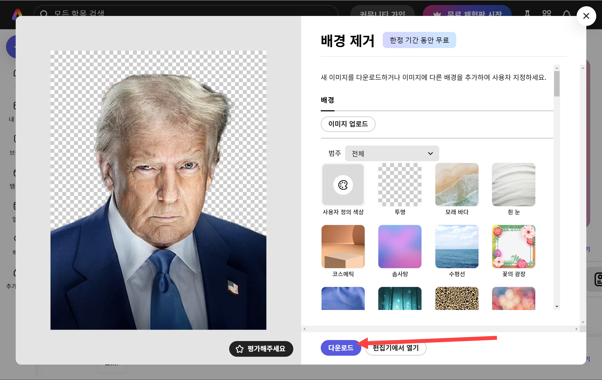The image size is (602, 380).
Task: Open the custom color palette icon
Action: 343,185
